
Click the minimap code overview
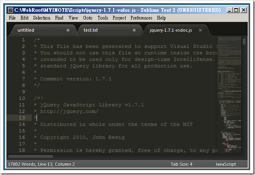[x=229, y=95]
